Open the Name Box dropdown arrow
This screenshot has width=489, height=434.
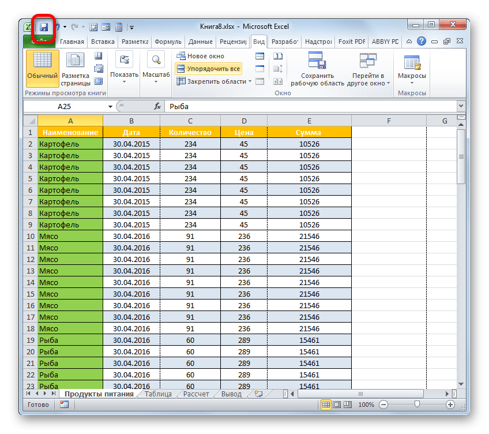click(110, 107)
